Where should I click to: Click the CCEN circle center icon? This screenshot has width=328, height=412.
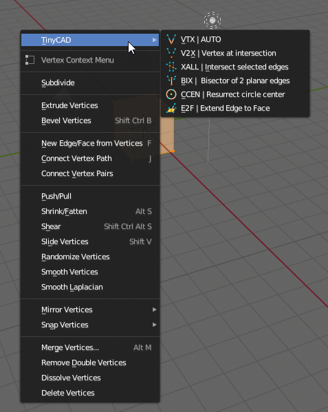point(171,94)
